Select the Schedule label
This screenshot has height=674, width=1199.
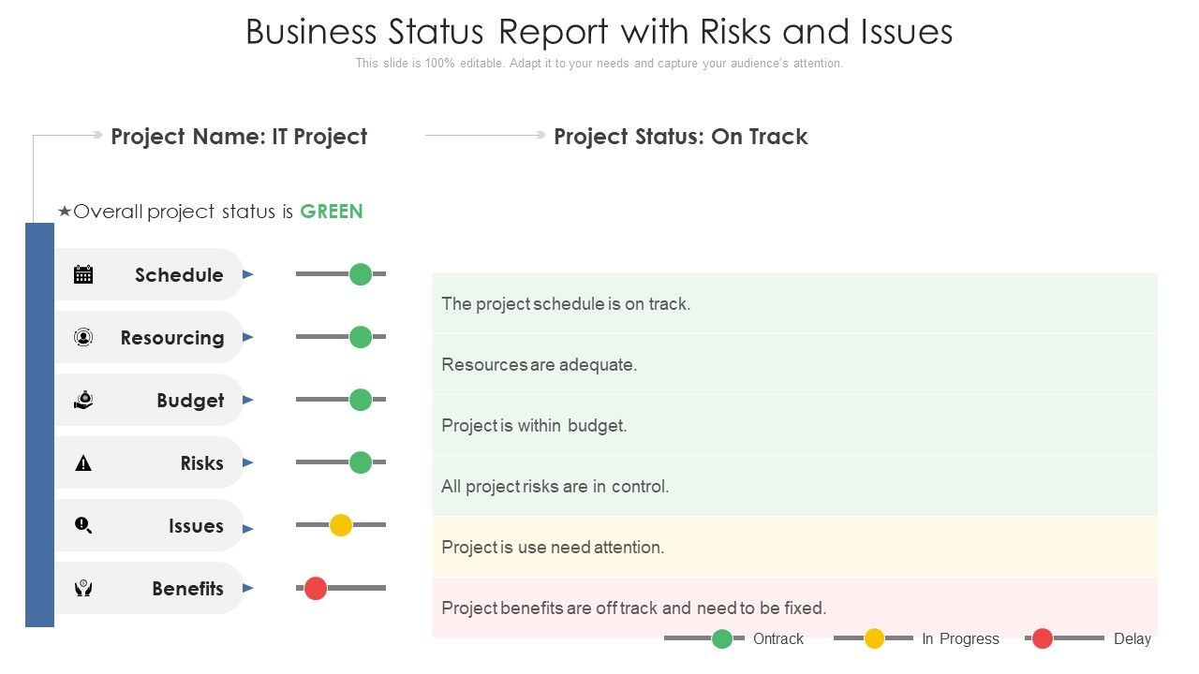pyautogui.click(x=179, y=274)
